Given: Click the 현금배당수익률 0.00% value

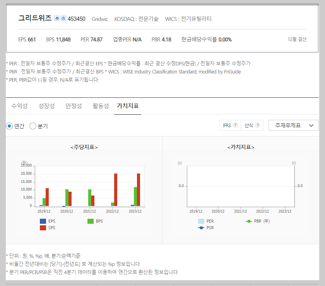Looking at the screenshot, I should coord(207,39).
